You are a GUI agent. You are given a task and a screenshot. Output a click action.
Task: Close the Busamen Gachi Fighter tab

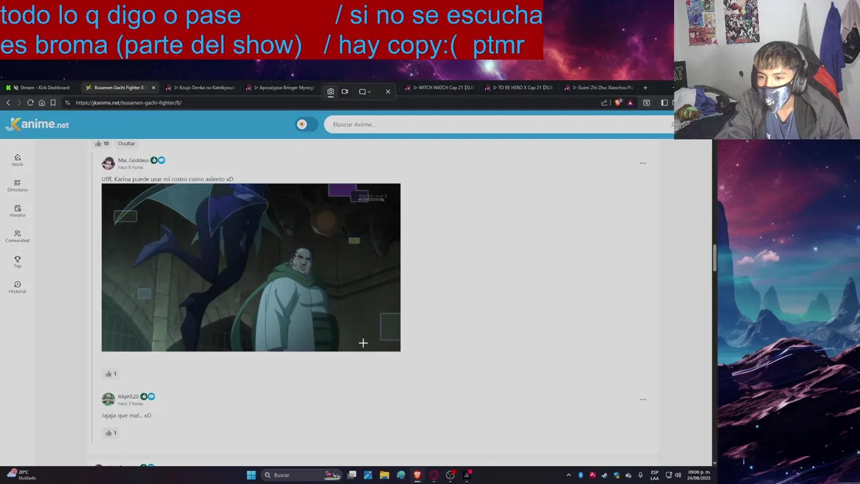(153, 87)
